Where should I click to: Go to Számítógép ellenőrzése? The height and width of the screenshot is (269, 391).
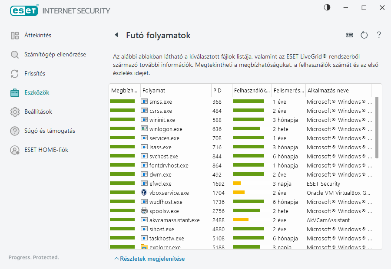(x=55, y=54)
